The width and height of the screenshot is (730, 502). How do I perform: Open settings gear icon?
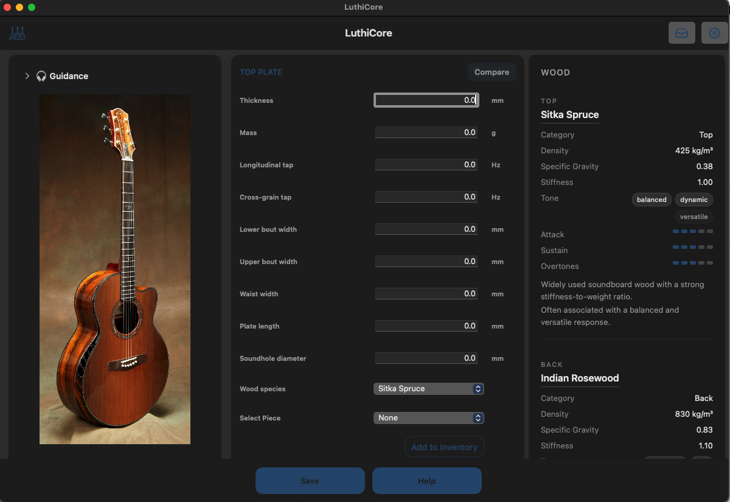715,33
